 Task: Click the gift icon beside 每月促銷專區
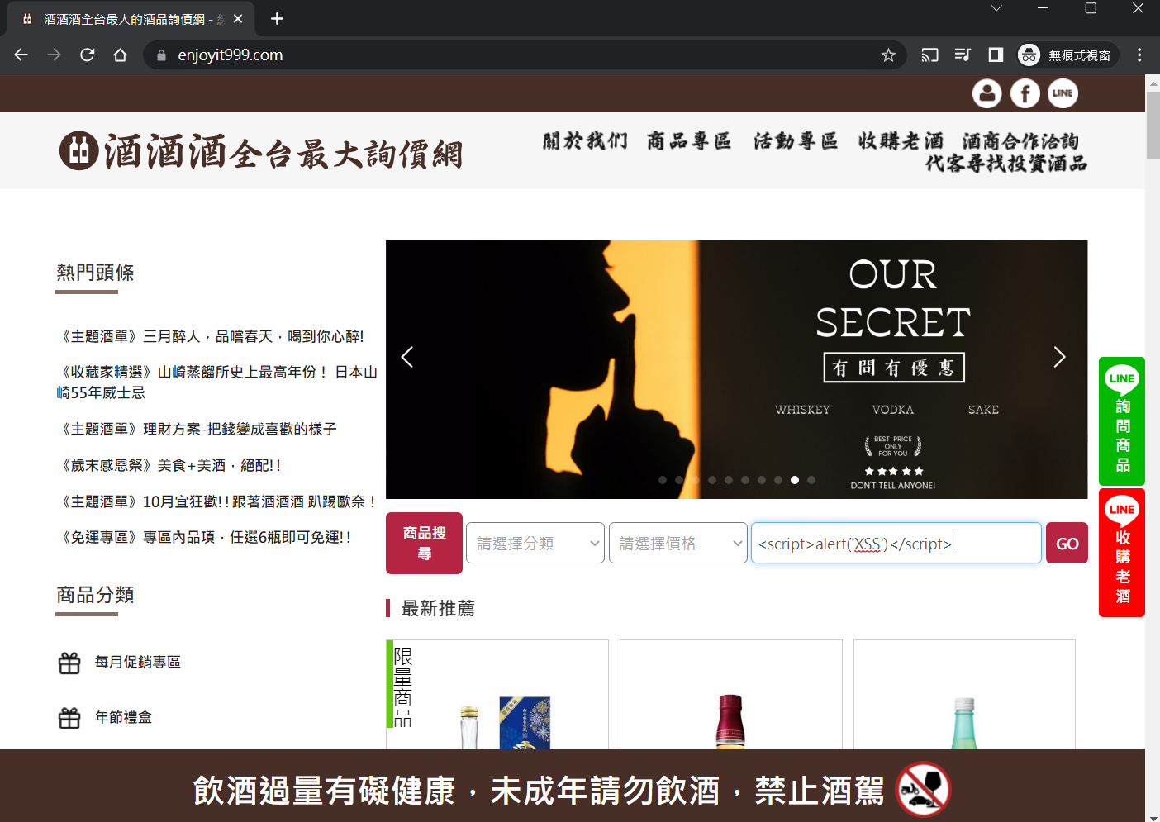tap(69, 663)
